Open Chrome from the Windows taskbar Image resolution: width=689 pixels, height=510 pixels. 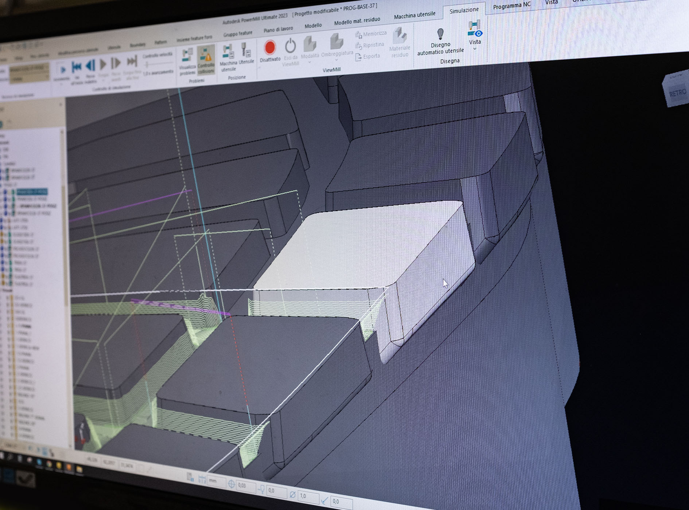click(x=49, y=464)
